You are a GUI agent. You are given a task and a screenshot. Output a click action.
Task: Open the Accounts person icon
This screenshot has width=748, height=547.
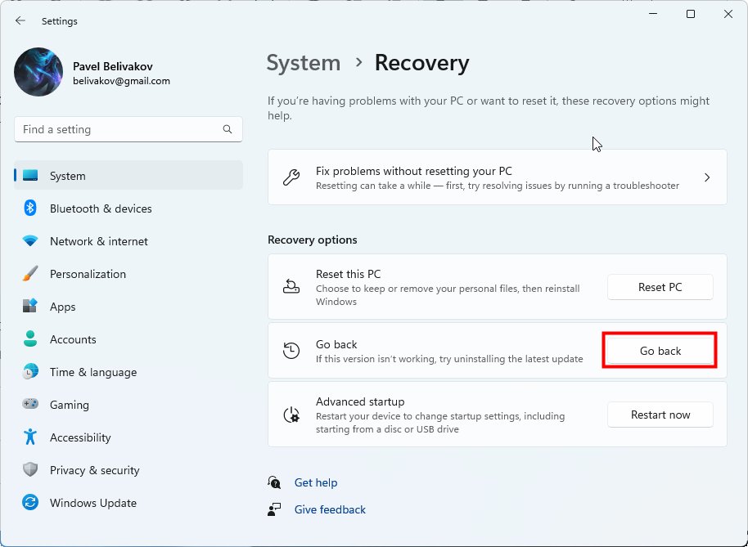click(30, 339)
